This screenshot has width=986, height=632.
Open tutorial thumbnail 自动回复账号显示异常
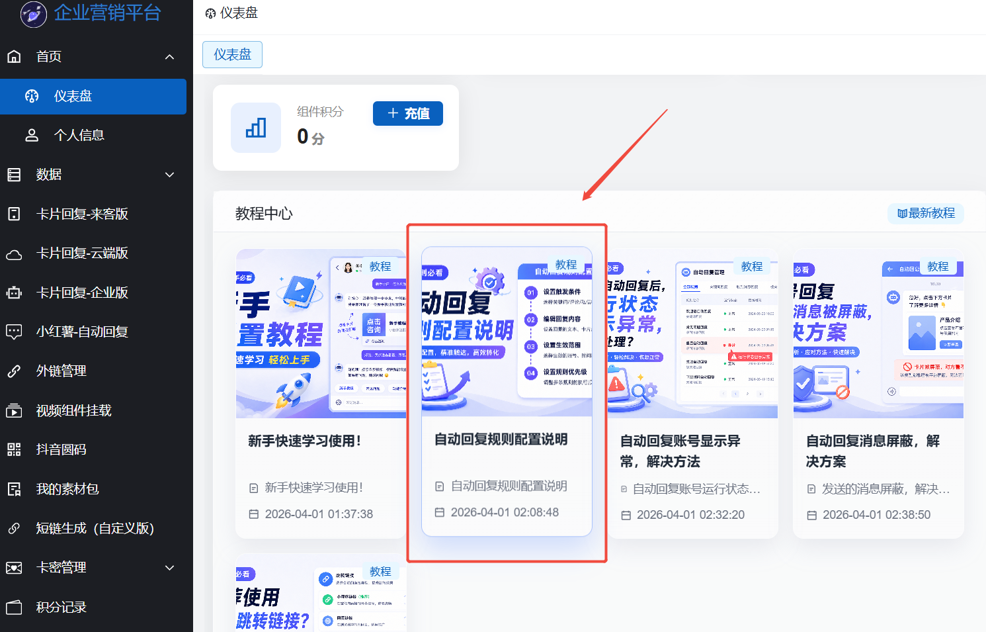tap(692, 334)
